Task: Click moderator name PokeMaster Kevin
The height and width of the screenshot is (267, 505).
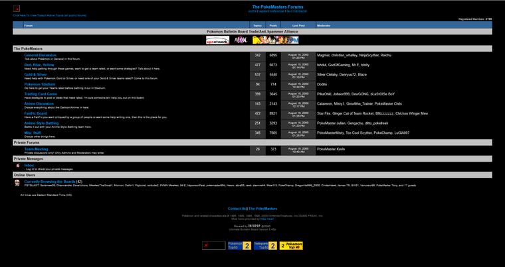Action: 331,149
